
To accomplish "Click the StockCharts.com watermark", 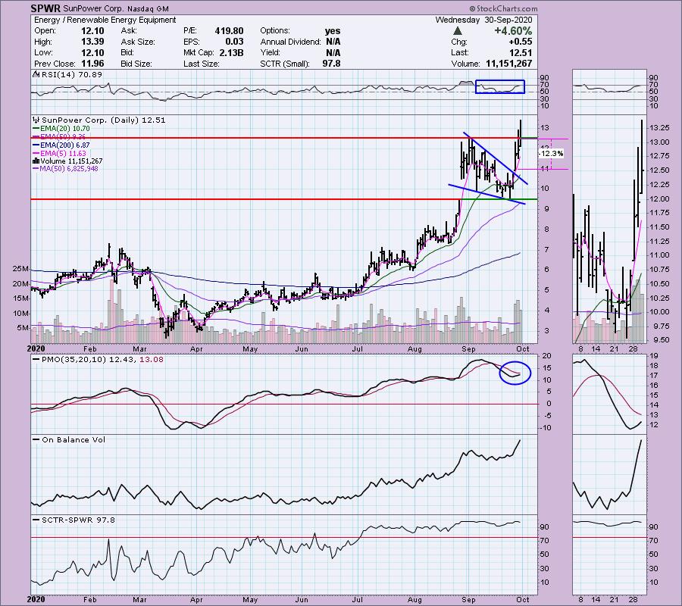I will [x=641, y=9].
